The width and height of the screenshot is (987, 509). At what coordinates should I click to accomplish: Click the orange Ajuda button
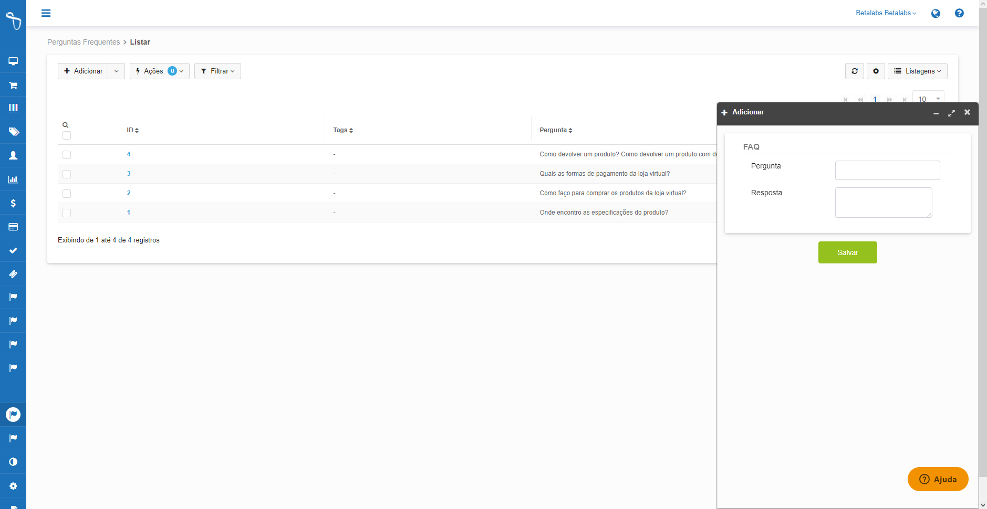point(938,479)
